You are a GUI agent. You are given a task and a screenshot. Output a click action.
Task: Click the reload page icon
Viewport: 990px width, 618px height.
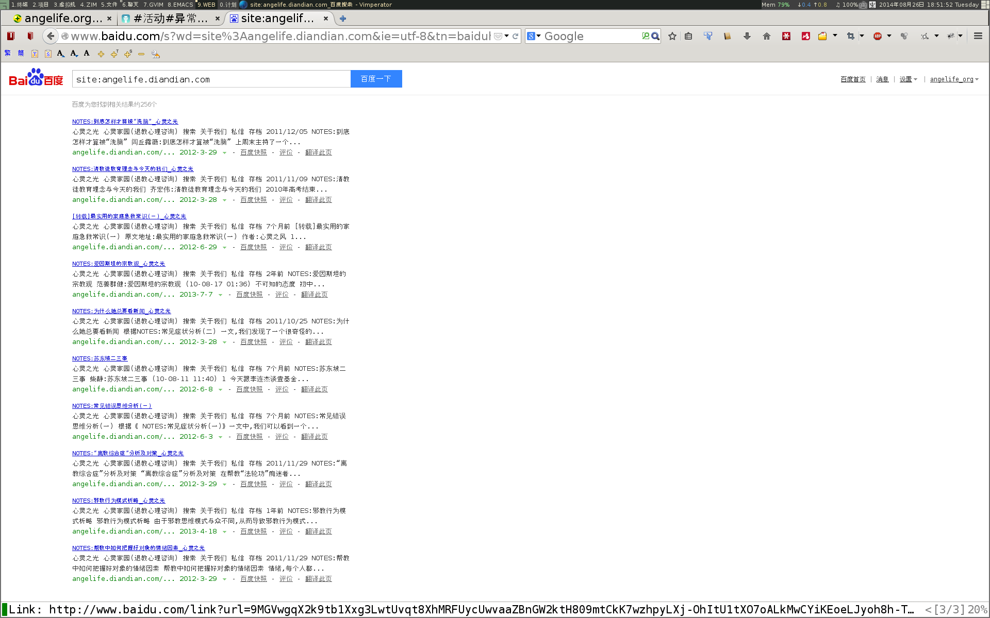click(x=515, y=36)
